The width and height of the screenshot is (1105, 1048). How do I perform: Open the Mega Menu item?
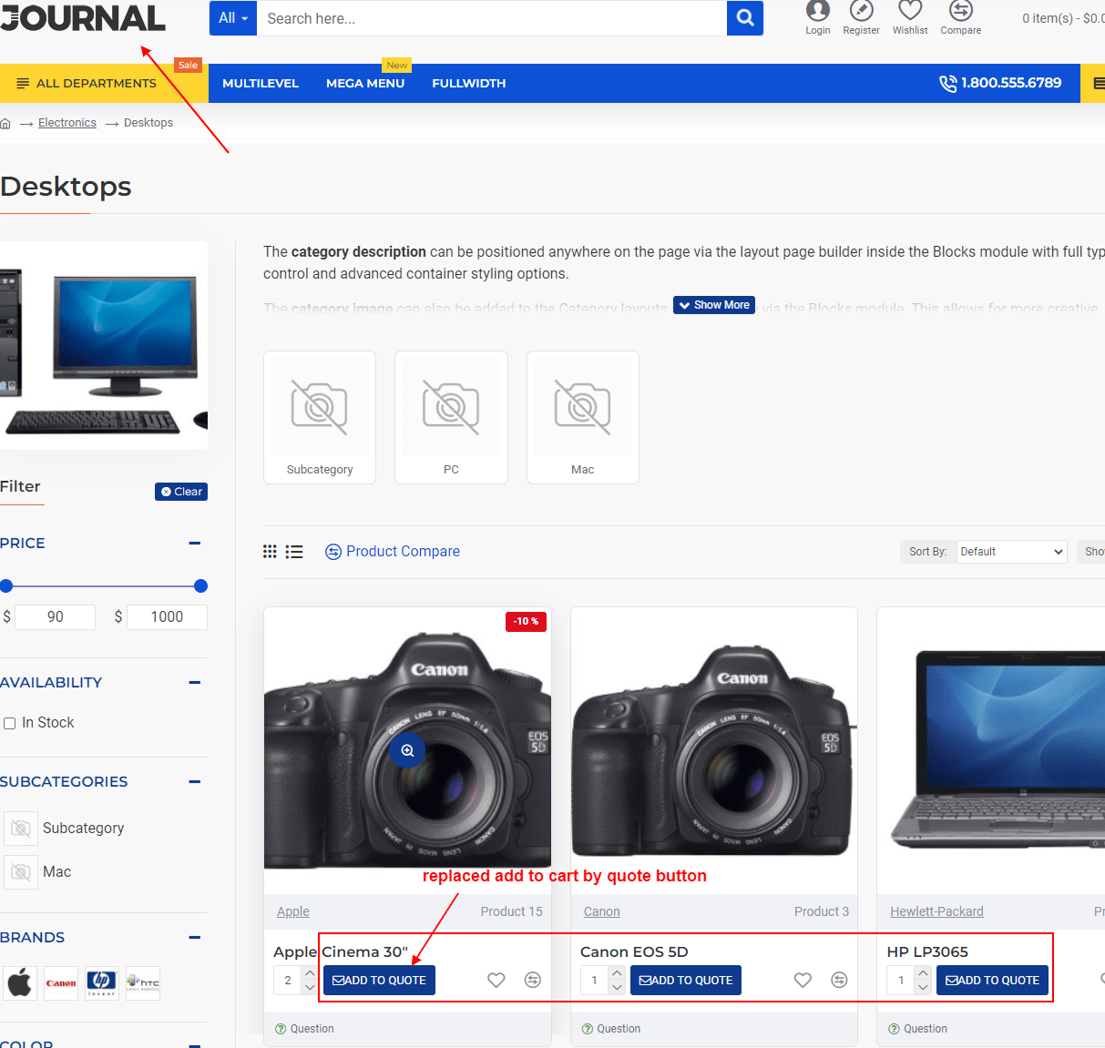[x=365, y=83]
